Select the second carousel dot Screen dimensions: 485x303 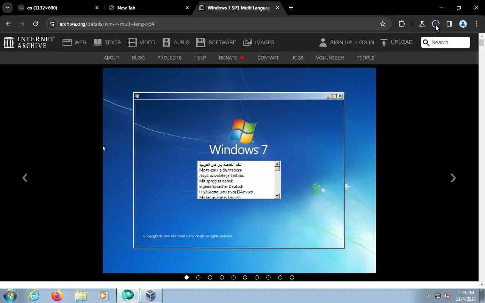click(x=198, y=277)
